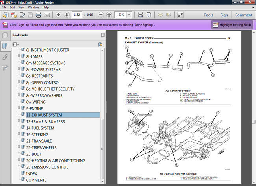This screenshot has width=256, height=186.
Task: Open the Signatures panel icon
Action: [5, 68]
